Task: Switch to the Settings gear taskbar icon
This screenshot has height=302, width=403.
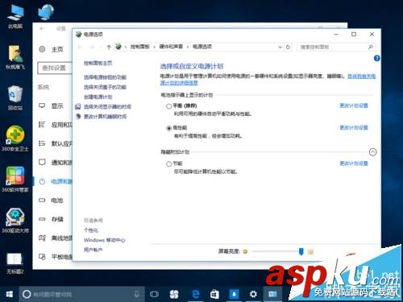Action: click(253, 295)
